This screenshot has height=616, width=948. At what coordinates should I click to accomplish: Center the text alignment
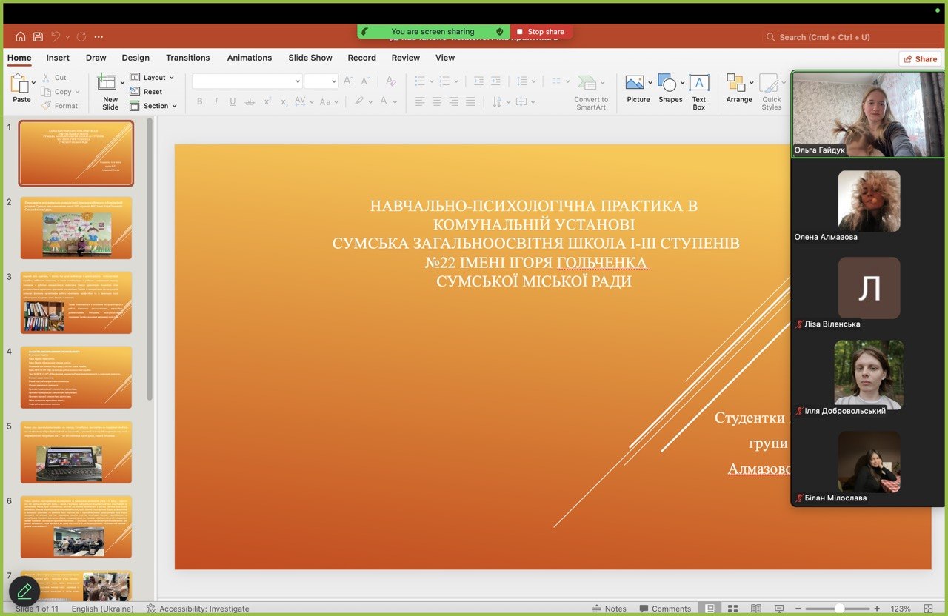pyautogui.click(x=437, y=101)
